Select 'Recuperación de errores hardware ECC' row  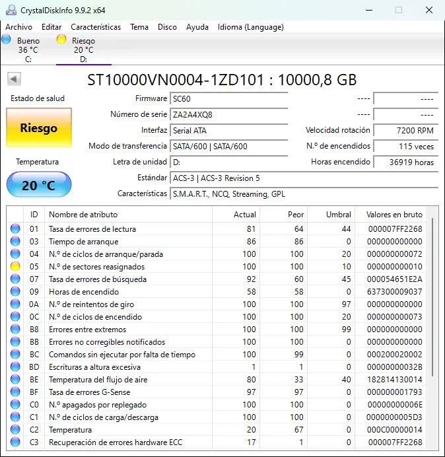click(x=217, y=442)
